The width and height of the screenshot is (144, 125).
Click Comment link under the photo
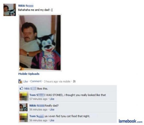click(x=36, y=81)
